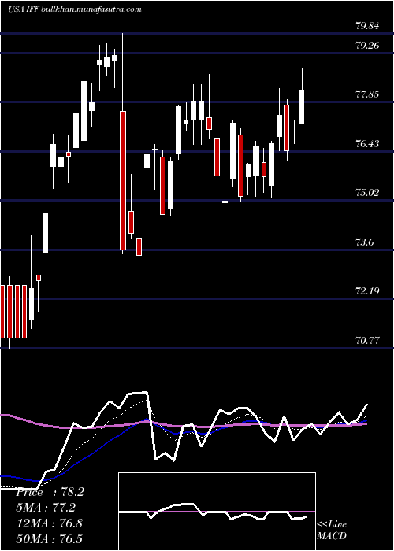Viewport: 394px width, 551px height.
Task: Click the 73.6 price level label
Action: coord(364,242)
